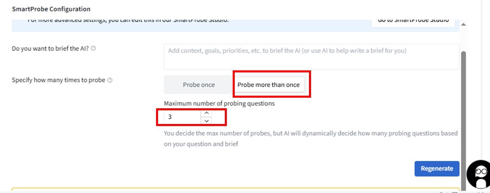Image resolution: width=490 pixels, height=193 pixels.
Task: Click help icon beside "brief the AI" question
Action: point(93,49)
